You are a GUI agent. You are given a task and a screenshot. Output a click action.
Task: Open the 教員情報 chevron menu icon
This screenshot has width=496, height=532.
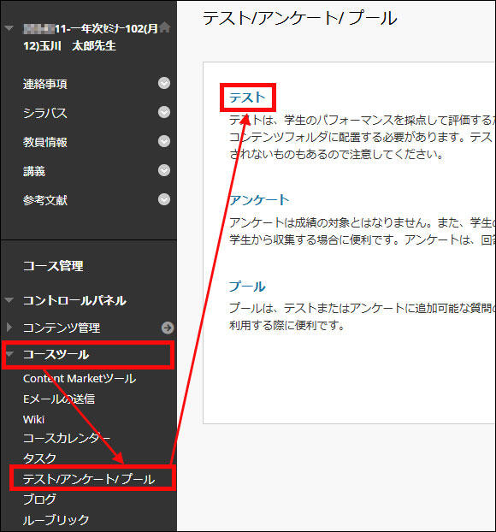pos(164,141)
